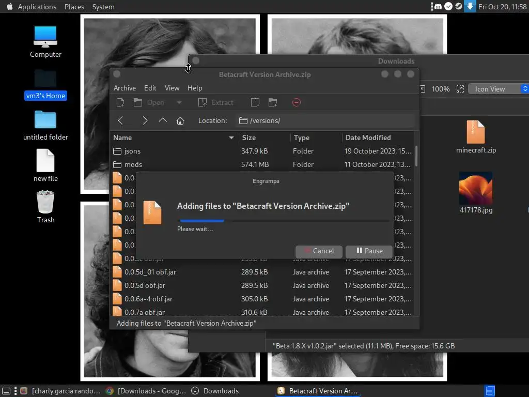The width and height of the screenshot is (529, 397).
Task: Click the workspace switcher icon
Action: 490,391
